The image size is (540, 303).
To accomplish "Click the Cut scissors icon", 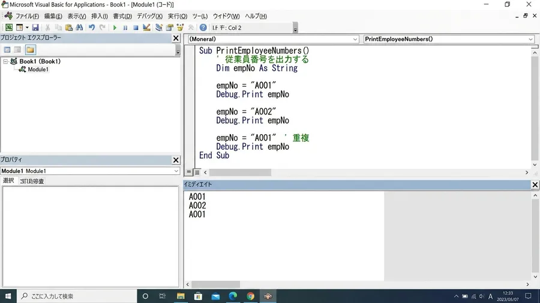I will (x=47, y=28).
